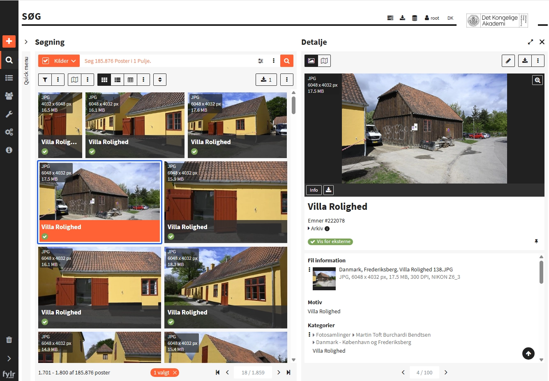Open the sorting dropdown arrows

click(160, 80)
